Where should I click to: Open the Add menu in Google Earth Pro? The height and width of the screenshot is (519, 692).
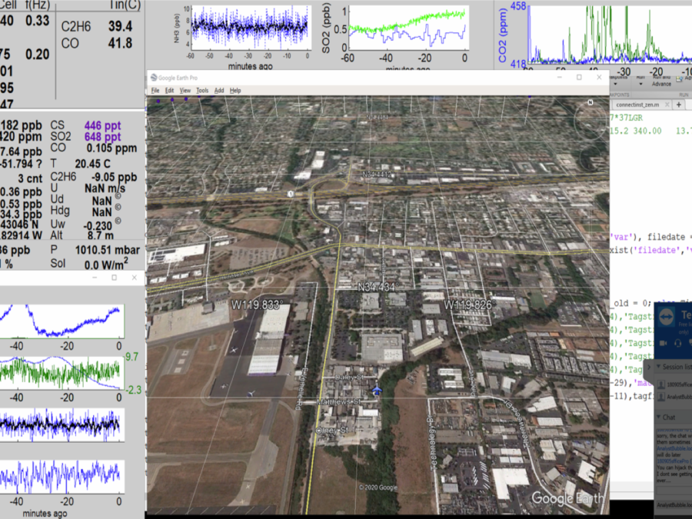[219, 91]
